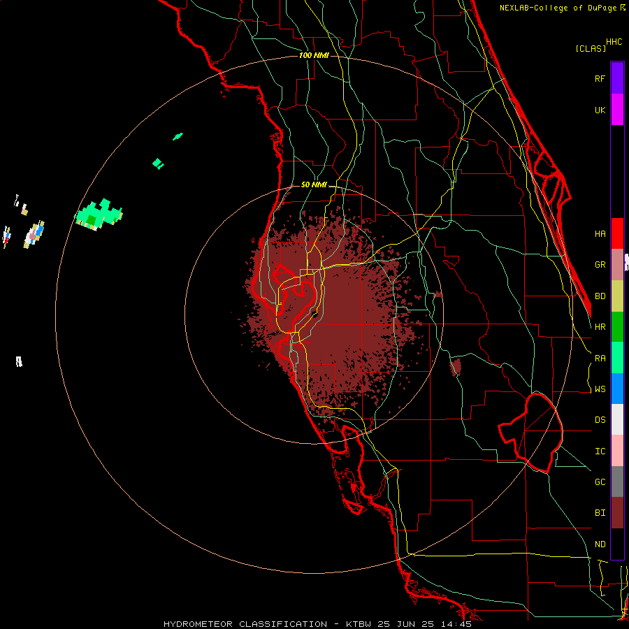The image size is (629, 629).
Task: Click the WS legend label
Action: coord(600,389)
